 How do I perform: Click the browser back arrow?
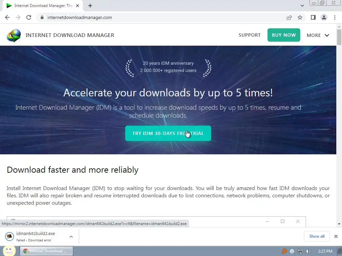point(7,17)
